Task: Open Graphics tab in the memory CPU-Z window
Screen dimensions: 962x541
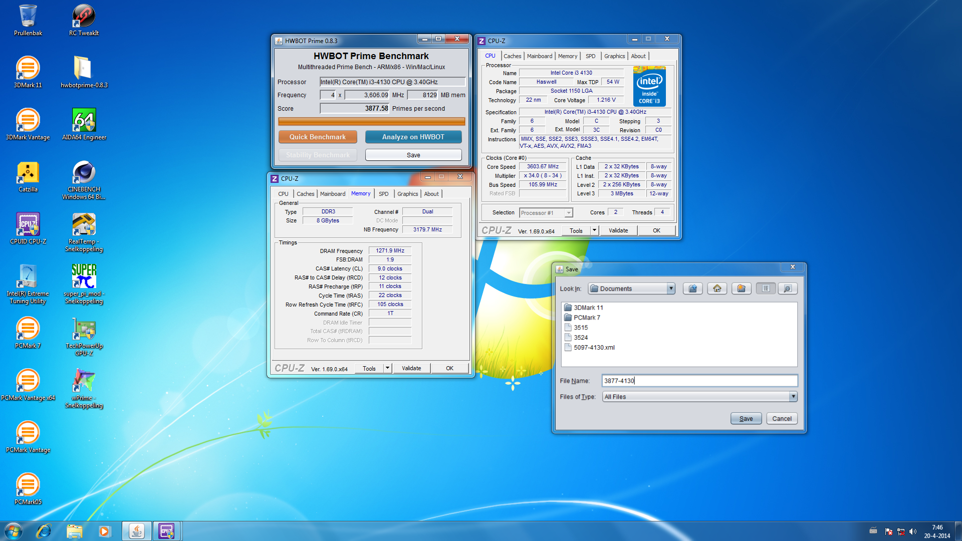Action: (407, 194)
